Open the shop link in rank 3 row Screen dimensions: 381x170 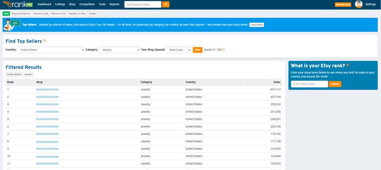pos(47,104)
